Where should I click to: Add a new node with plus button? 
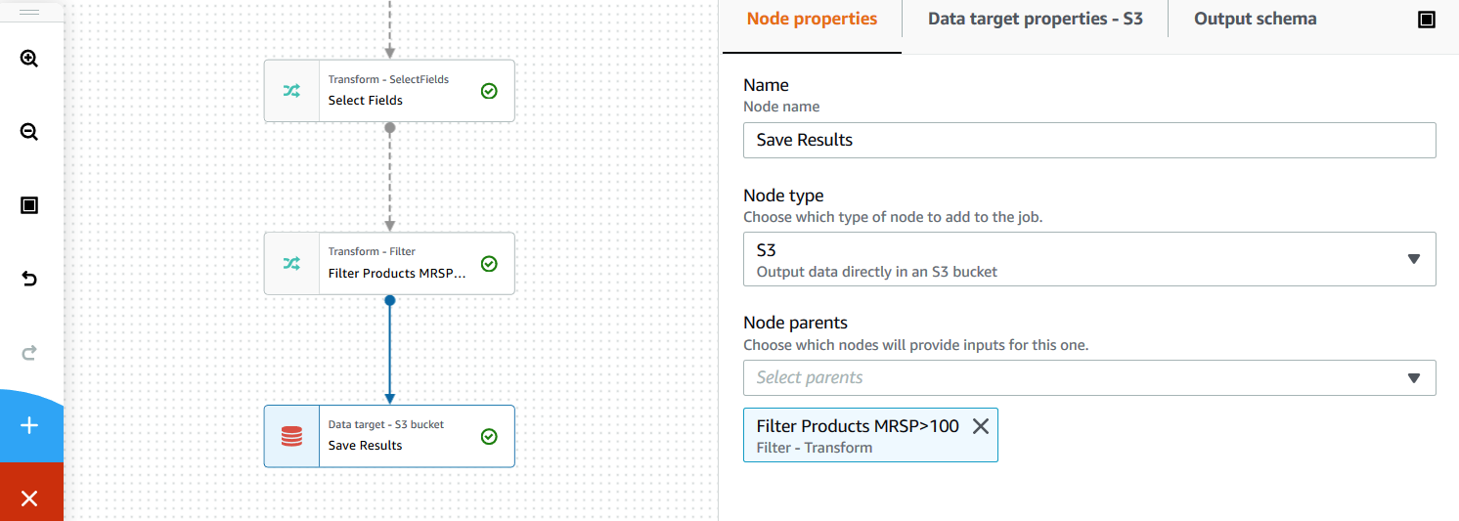tap(29, 425)
